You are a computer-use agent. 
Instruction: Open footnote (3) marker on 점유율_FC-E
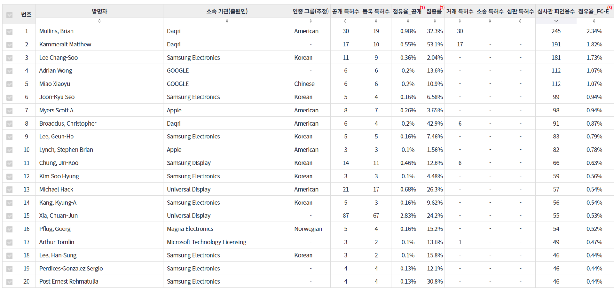click(610, 8)
